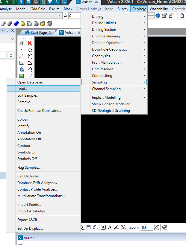Choose Flag Samples... entry
The width and height of the screenshot is (186, 245).
point(43,167)
